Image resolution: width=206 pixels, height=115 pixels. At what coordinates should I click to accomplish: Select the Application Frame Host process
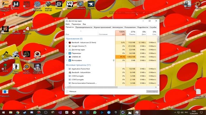80,69
